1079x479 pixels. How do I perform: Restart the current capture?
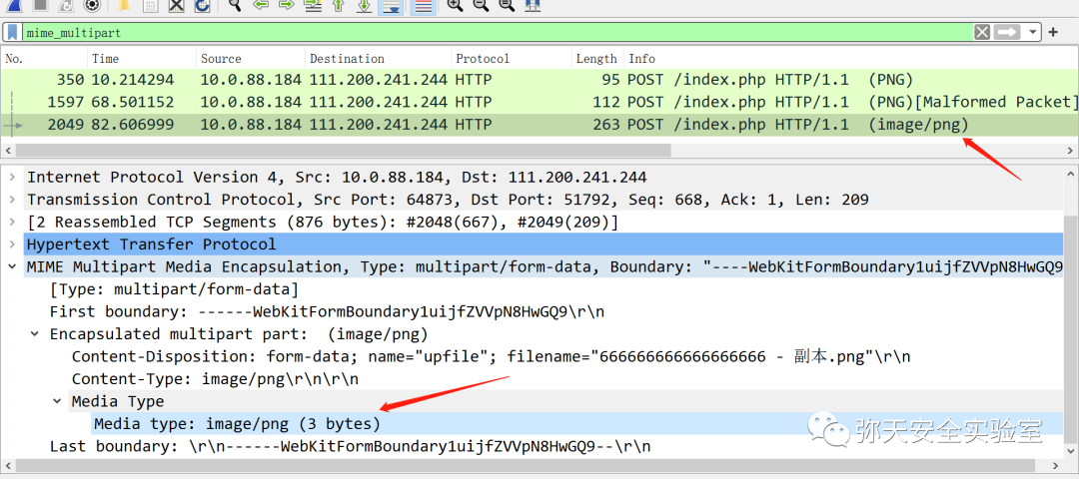pos(67,6)
